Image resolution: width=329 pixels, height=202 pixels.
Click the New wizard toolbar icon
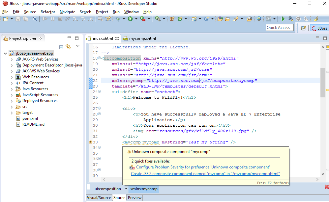[x=6, y=19]
